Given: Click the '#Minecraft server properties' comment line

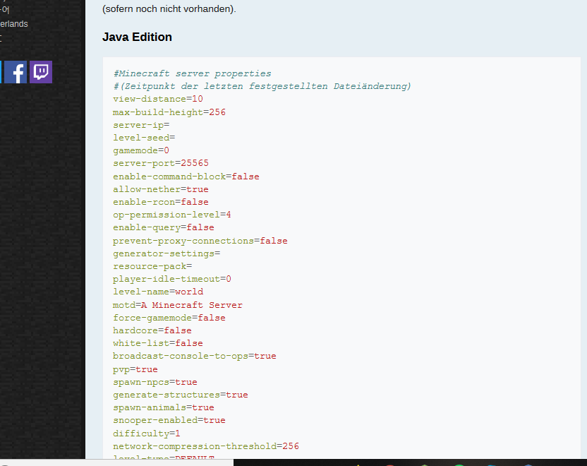Looking at the screenshot, I should [x=192, y=73].
